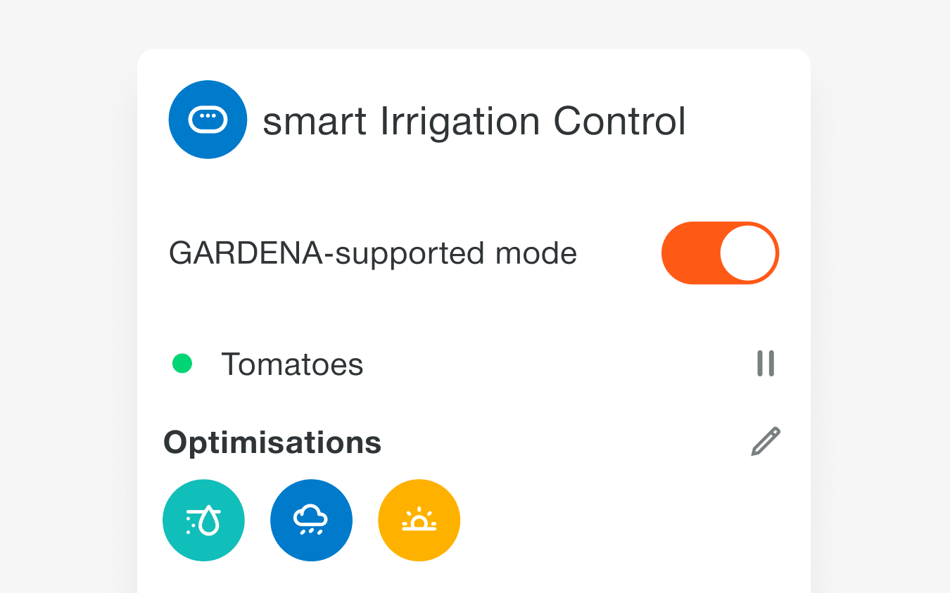Click the word "Irrigation" in the header
This screenshot has height=593, width=950.
tap(460, 121)
